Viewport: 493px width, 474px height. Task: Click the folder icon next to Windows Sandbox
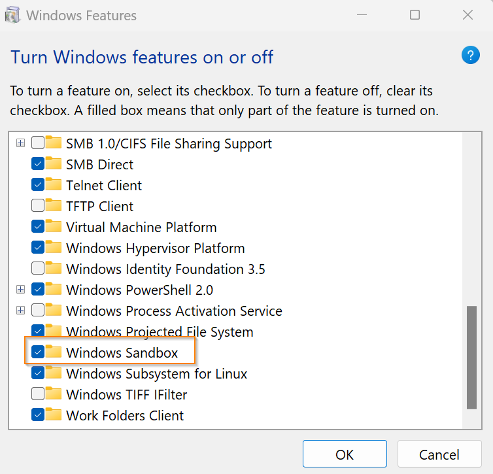[54, 353]
